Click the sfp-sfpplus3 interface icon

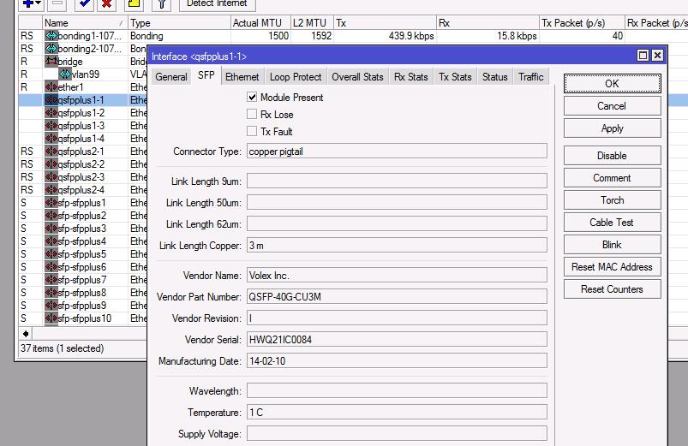pos(51,228)
